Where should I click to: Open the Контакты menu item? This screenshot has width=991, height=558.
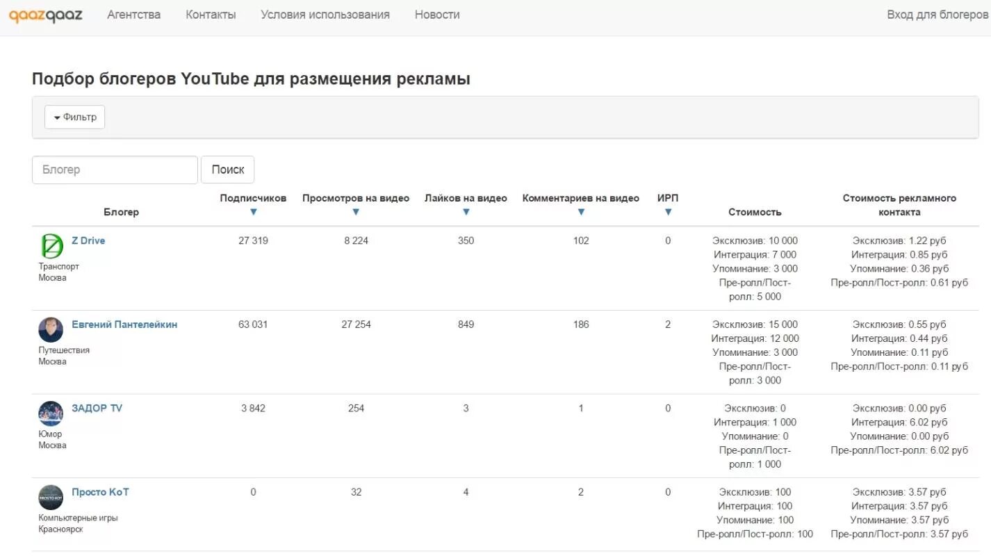(211, 15)
